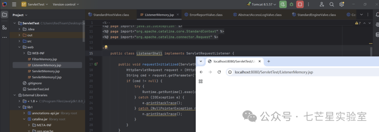379x132 pixels.
Task: Expand the out folder
Action: point(19,35)
